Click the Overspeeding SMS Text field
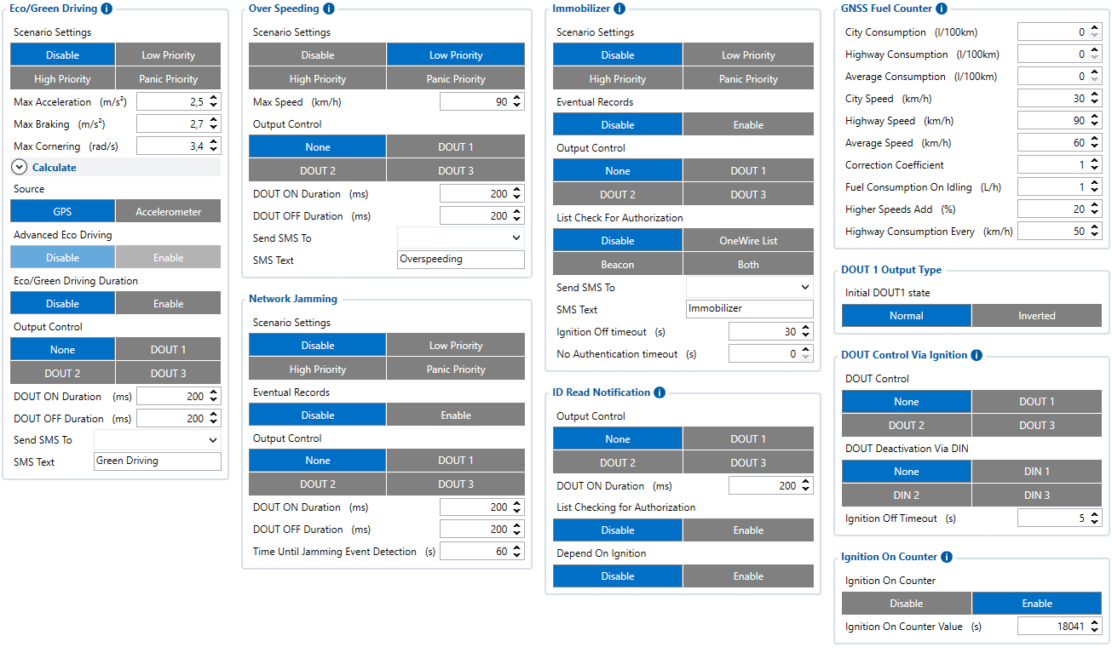 coord(461,260)
